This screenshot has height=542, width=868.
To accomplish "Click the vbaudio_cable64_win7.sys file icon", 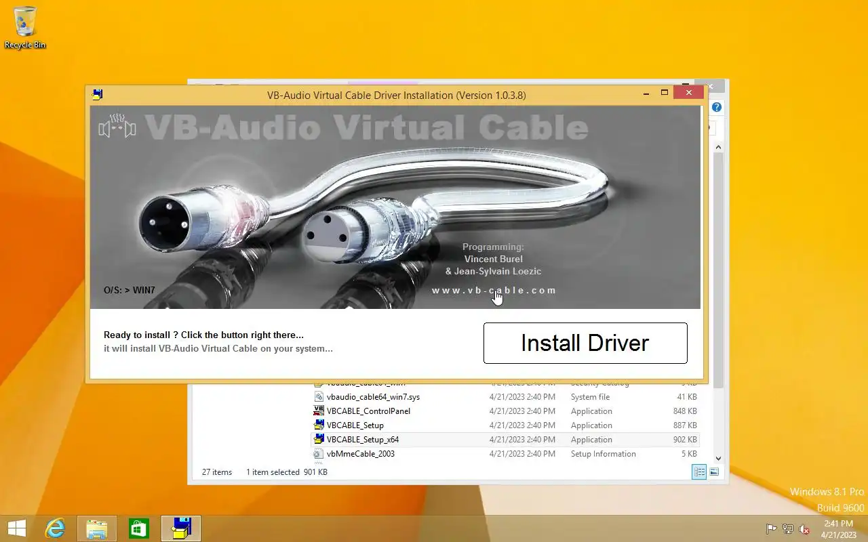I will [319, 397].
